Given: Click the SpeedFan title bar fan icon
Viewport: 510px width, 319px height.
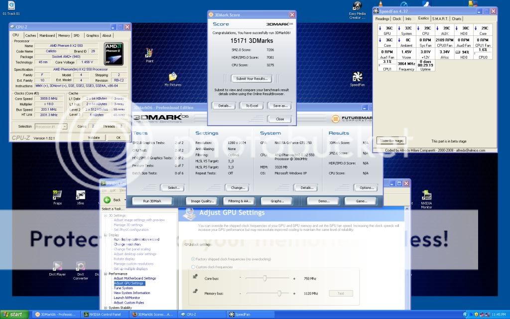Looking at the screenshot, I should [376, 11].
